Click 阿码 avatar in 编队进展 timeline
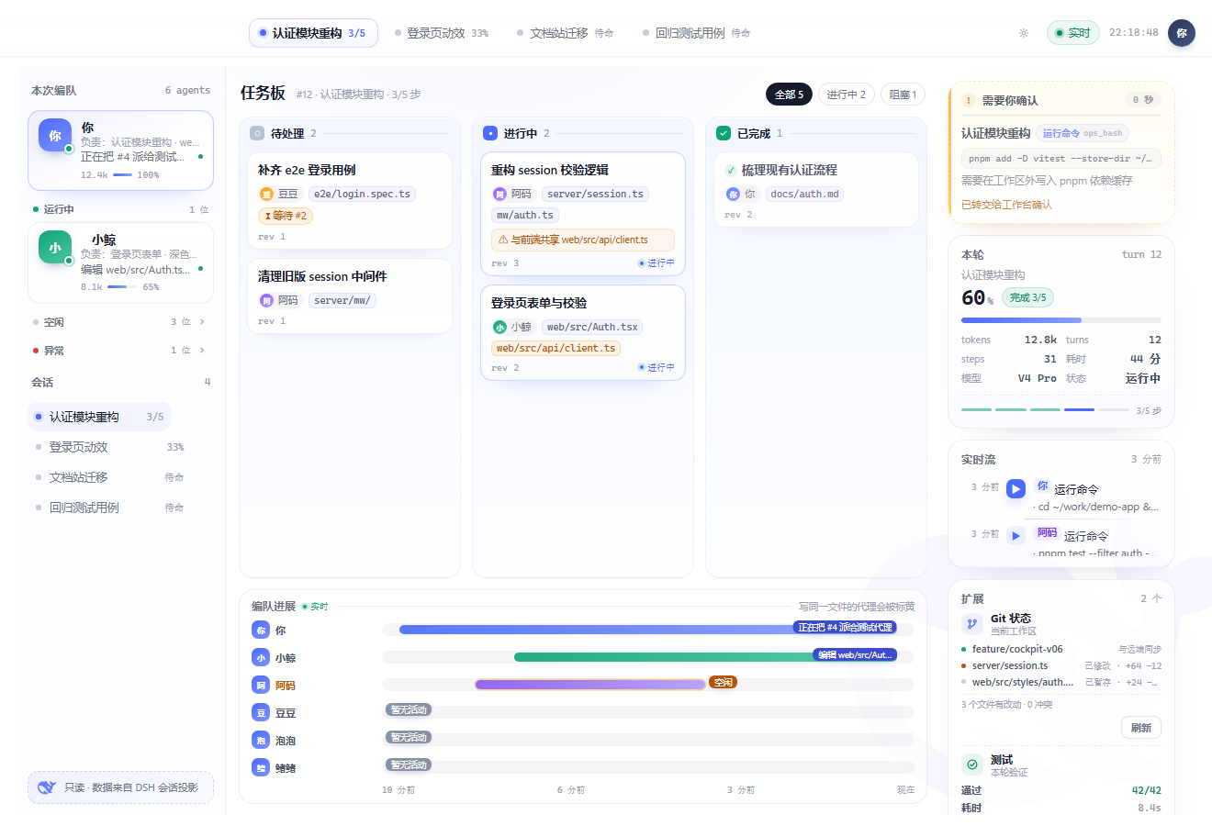Screen dimensions: 1212x826 [261, 685]
